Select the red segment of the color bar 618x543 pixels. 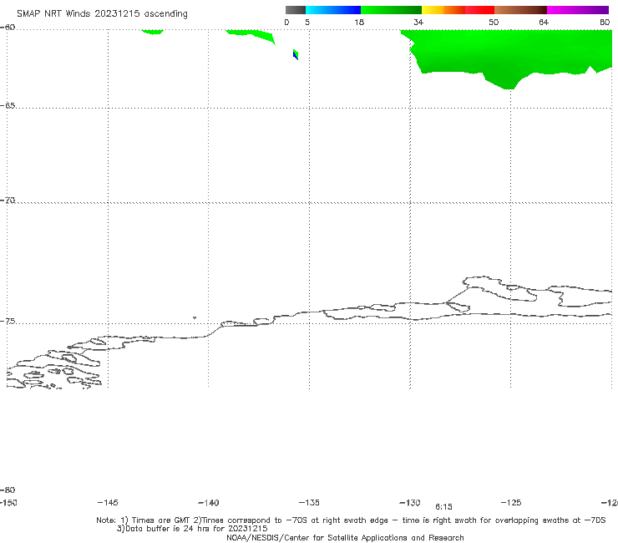[479, 10]
